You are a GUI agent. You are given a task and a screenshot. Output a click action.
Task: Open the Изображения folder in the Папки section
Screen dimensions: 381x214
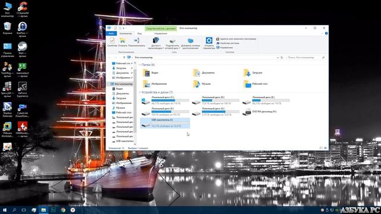[155, 84]
